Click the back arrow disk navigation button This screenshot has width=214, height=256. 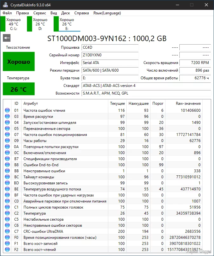click(x=7, y=38)
